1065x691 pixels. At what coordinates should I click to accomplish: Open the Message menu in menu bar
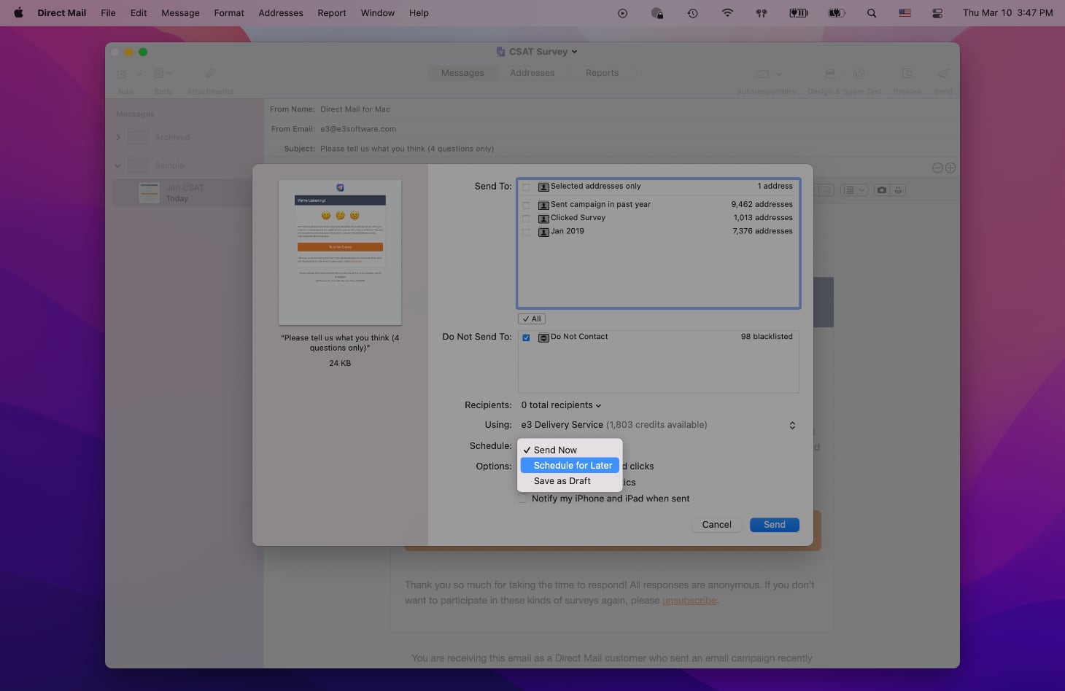(180, 13)
